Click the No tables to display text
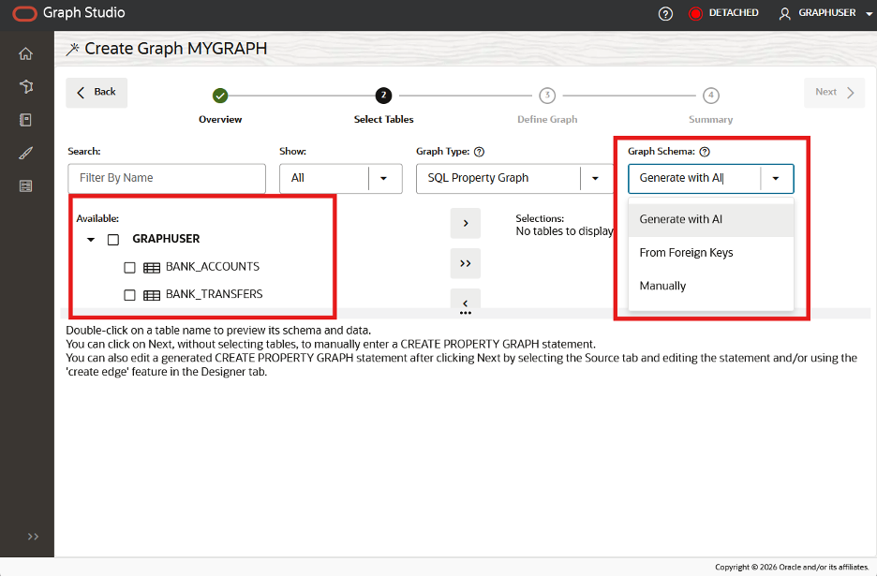877x577 pixels. click(x=564, y=231)
